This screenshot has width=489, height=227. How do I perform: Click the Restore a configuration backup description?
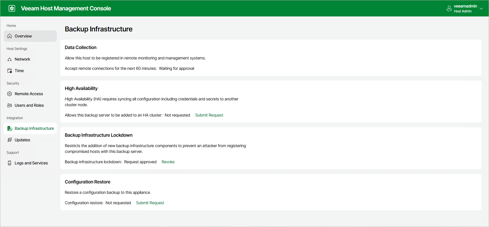[108, 192]
